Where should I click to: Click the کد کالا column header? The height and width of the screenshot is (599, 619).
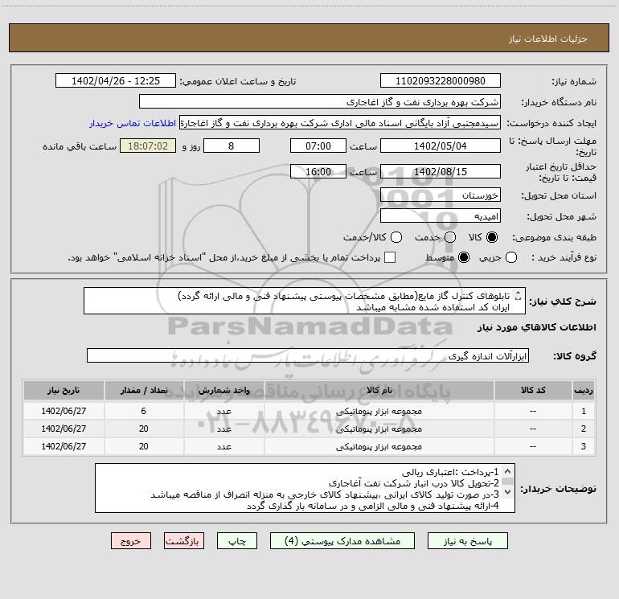pos(533,390)
